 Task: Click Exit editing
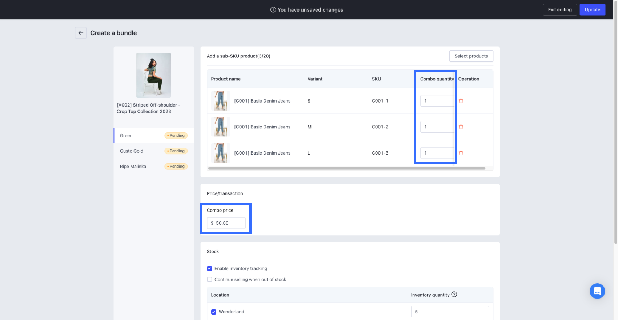559,10
